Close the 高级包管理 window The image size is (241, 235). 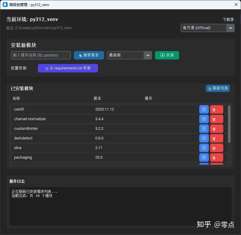(x=236, y=5)
